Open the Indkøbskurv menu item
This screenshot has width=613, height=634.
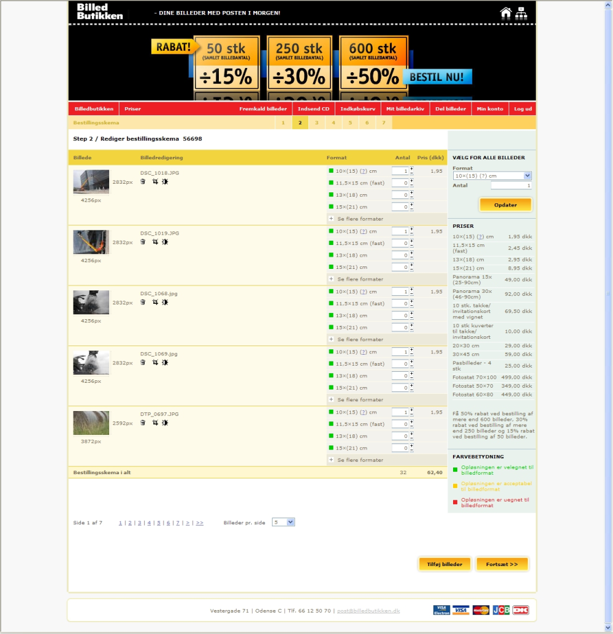click(357, 109)
